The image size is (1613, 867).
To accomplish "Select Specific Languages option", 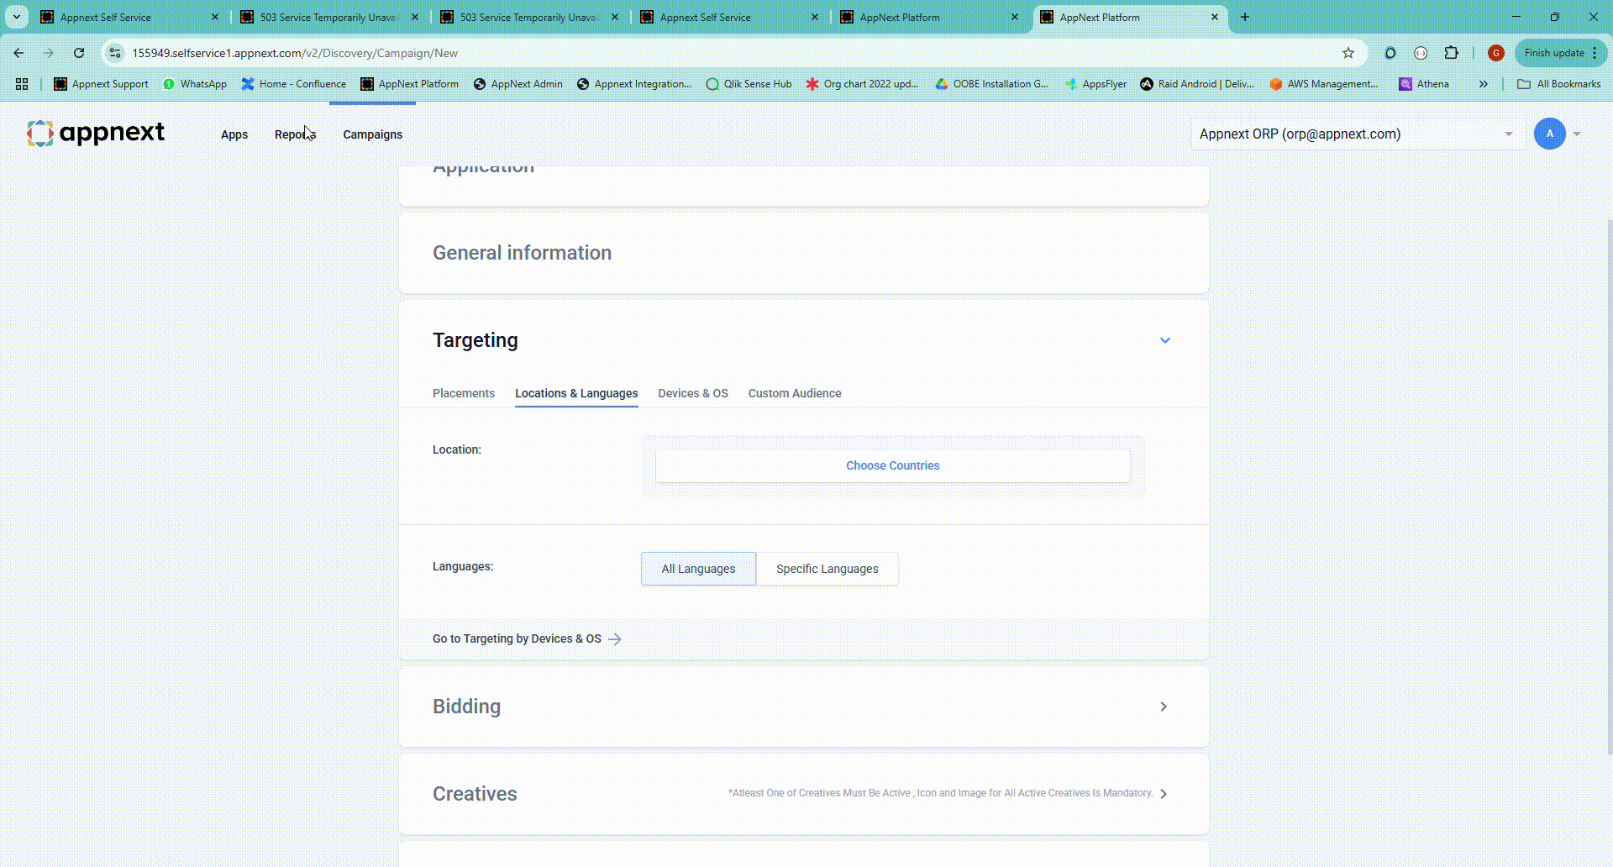I will (828, 569).
